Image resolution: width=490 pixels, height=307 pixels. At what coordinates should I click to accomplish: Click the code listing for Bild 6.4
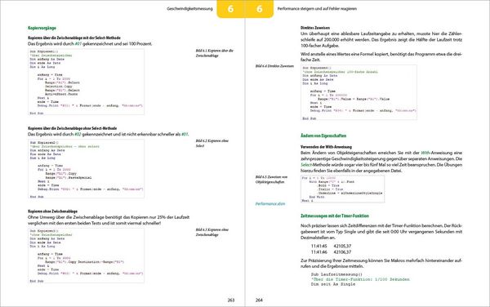click(x=359, y=92)
